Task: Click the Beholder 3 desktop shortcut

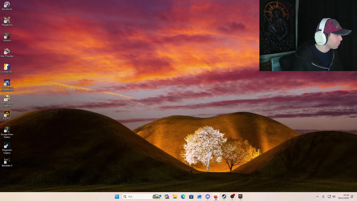Action: pyautogui.click(x=7, y=162)
